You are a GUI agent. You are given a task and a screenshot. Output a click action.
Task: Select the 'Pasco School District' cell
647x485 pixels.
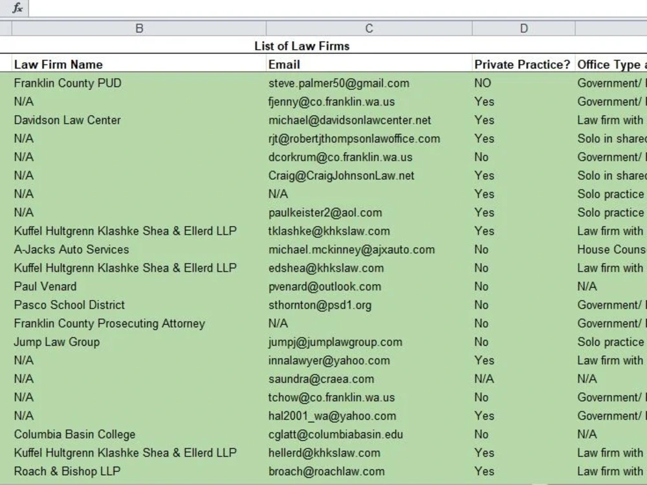coord(139,305)
